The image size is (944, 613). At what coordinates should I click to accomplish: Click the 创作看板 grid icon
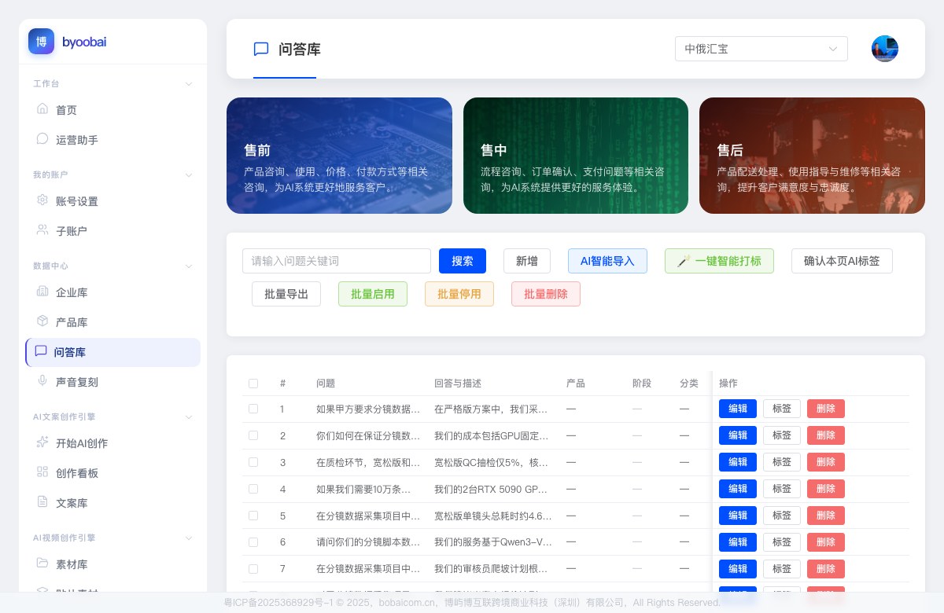(42, 472)
